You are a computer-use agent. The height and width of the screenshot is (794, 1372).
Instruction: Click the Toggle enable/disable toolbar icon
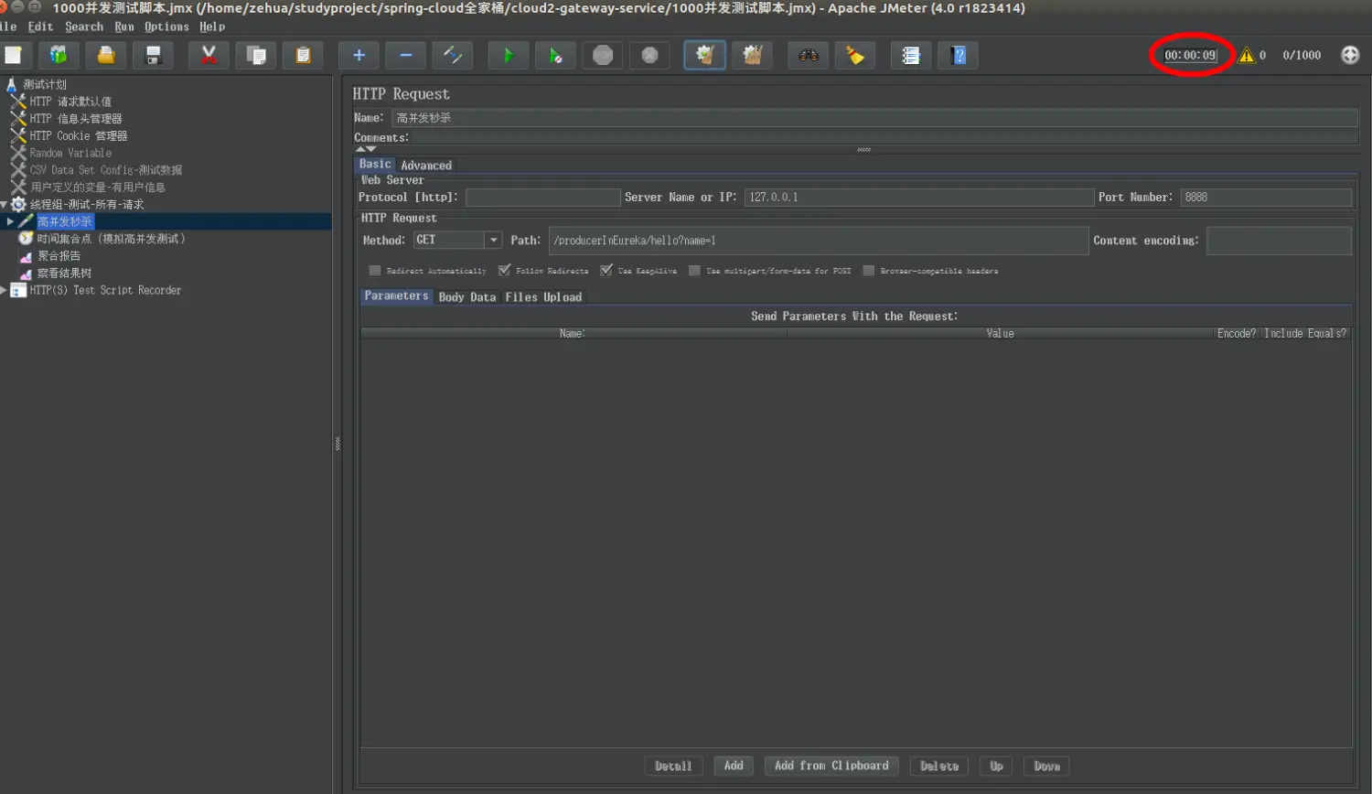453,55
